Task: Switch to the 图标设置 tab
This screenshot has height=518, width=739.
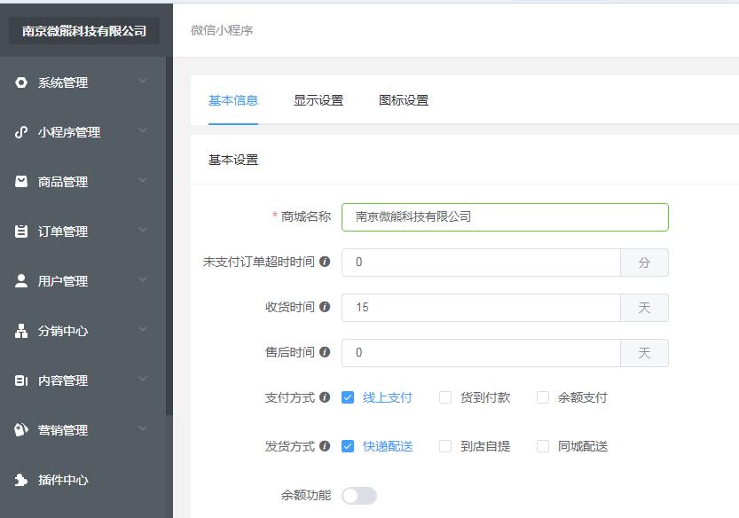Action: (404, 100)
